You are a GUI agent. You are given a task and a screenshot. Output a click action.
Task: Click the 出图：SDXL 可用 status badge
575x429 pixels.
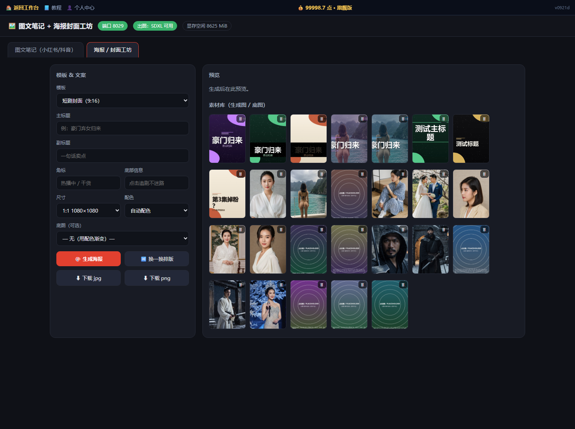(x=155, y=26)
